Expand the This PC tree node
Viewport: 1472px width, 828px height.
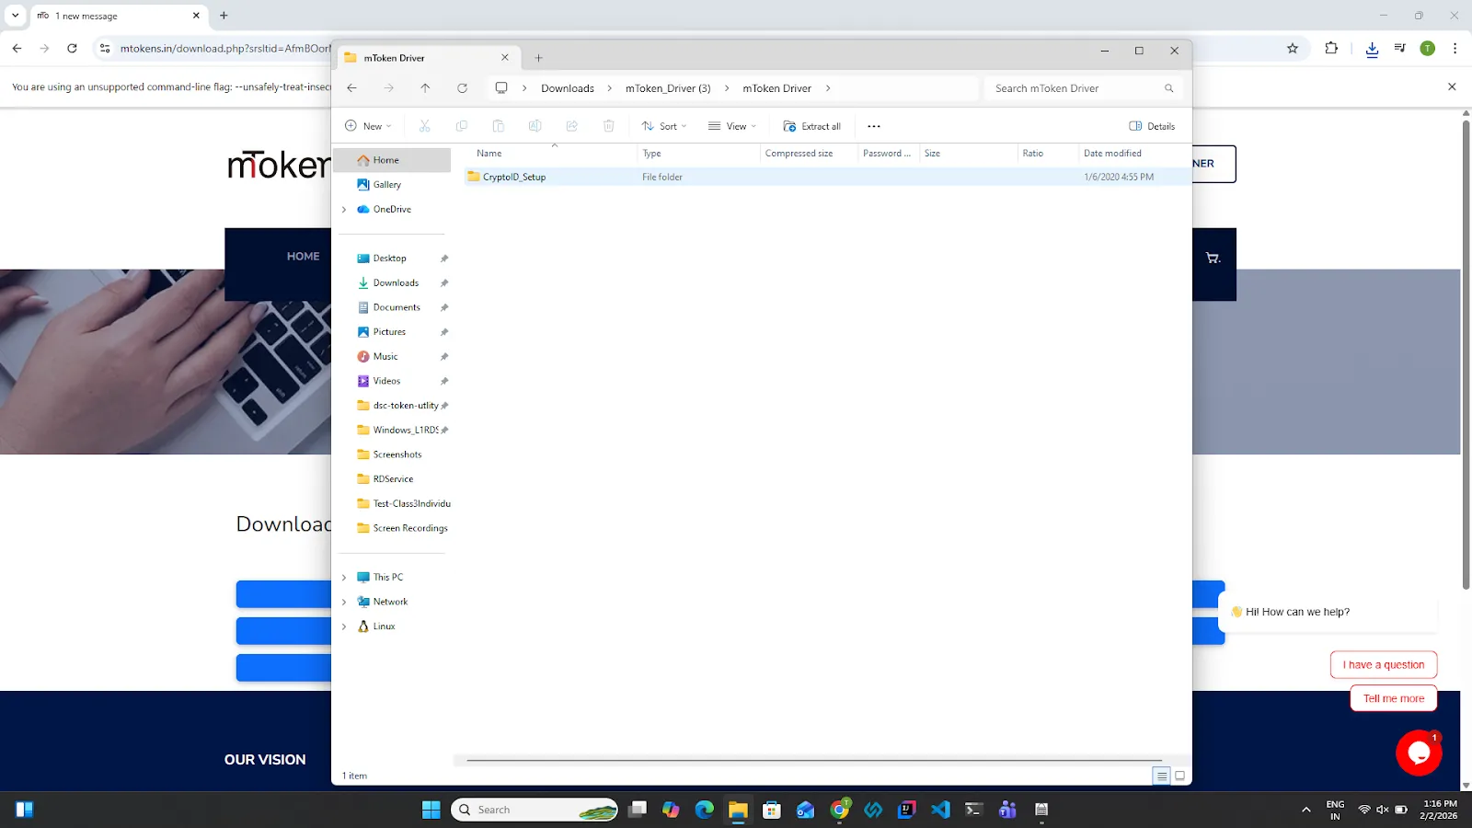coord(344,578)
